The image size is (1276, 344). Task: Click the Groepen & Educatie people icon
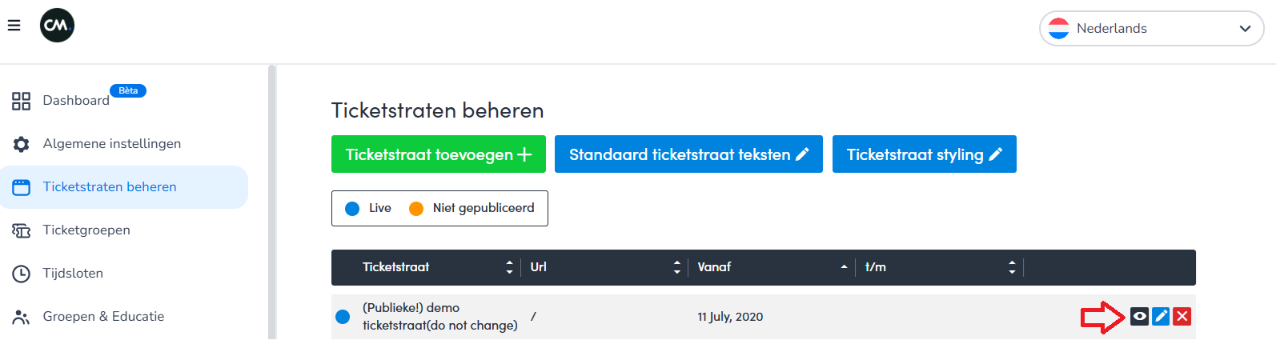tap(21, 317)
